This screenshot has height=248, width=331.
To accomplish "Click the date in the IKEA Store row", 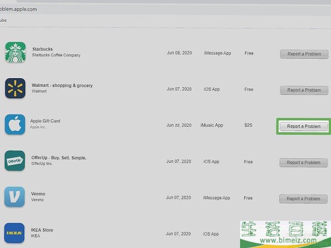I will [178, 234].
